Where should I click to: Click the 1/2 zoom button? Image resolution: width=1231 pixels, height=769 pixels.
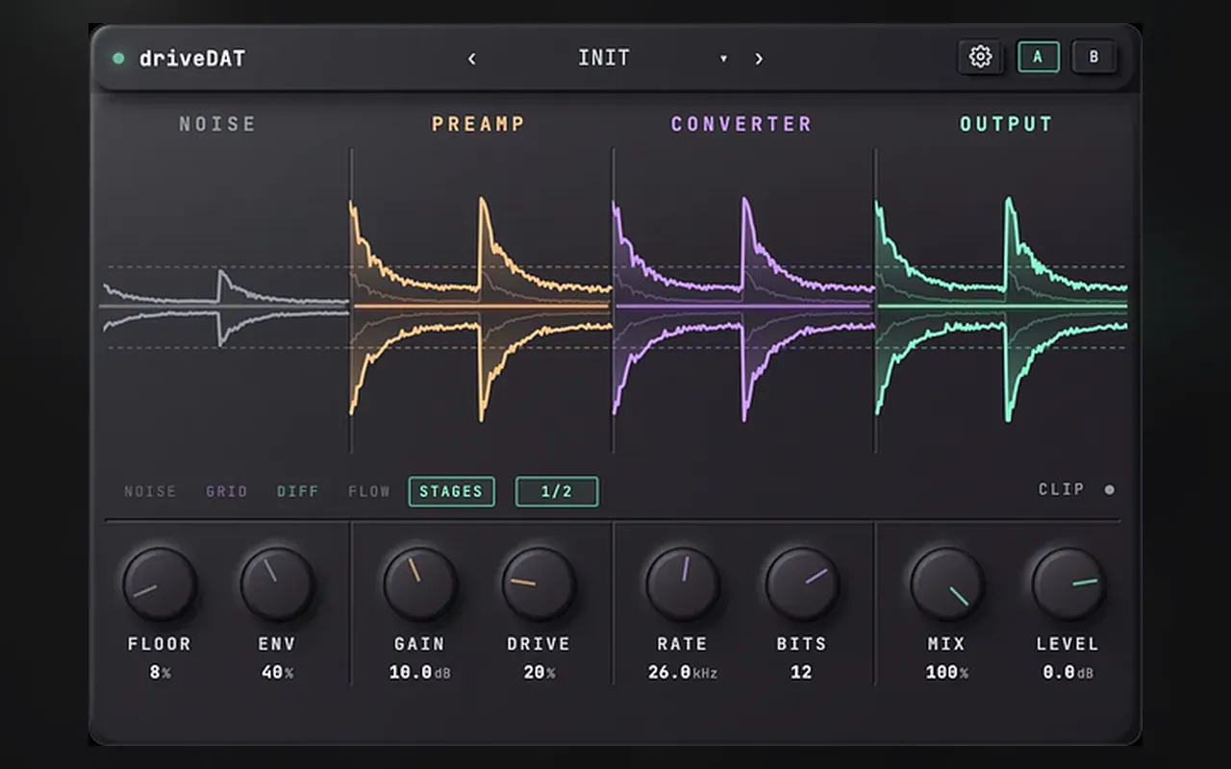[x=557, y=491]
